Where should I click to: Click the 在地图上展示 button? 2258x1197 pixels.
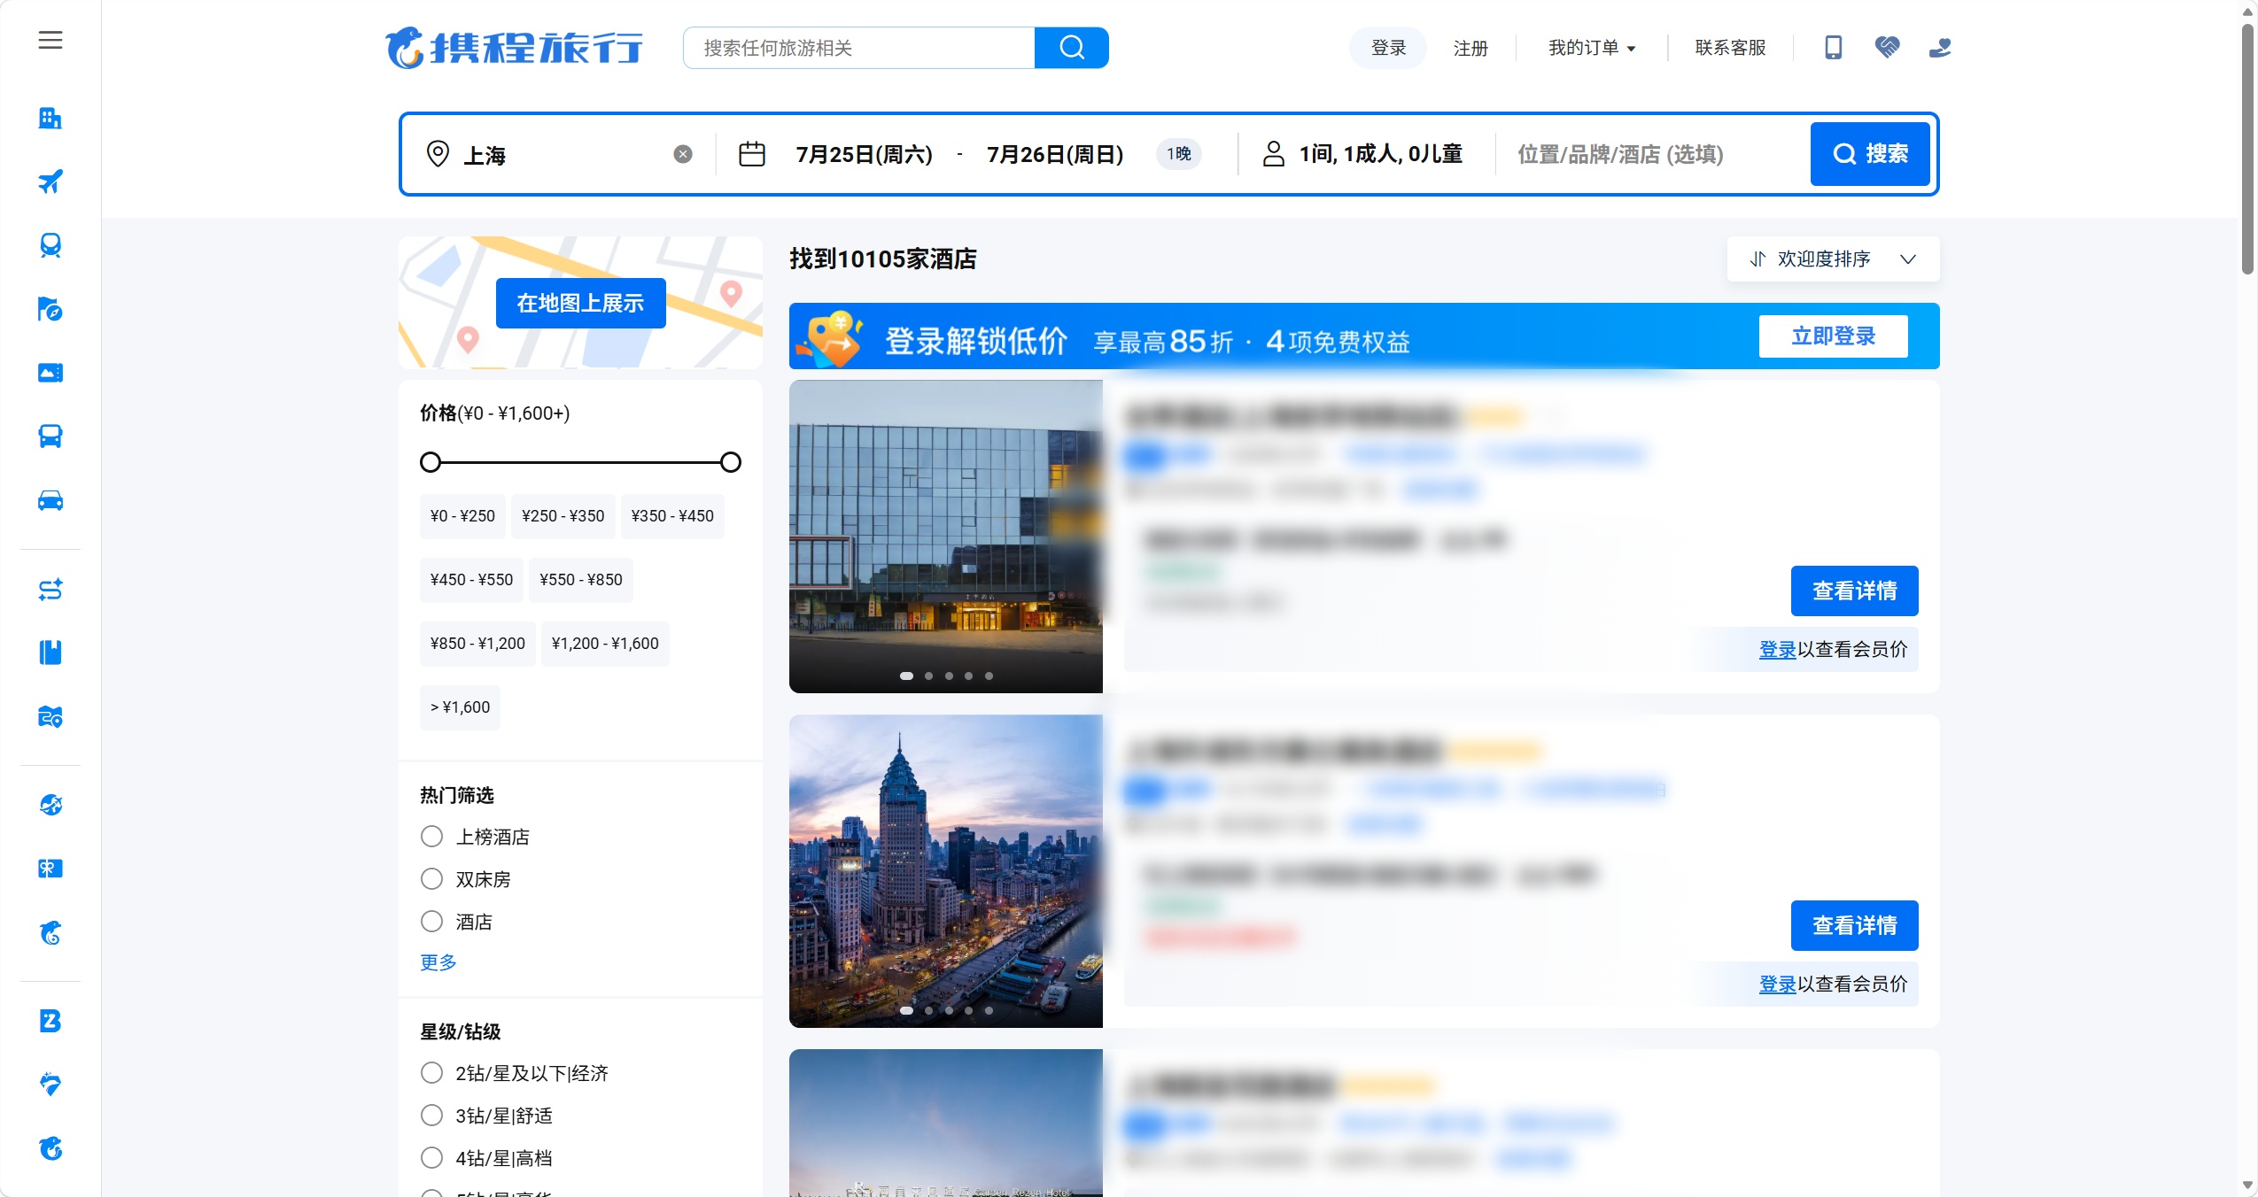tap(580, 304)
